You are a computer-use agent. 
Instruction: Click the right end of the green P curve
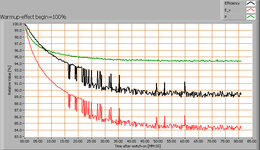[x=241, y=61]
